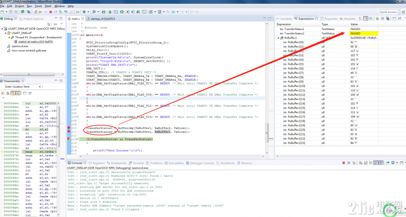Open the Help menu

click(71, 6)
